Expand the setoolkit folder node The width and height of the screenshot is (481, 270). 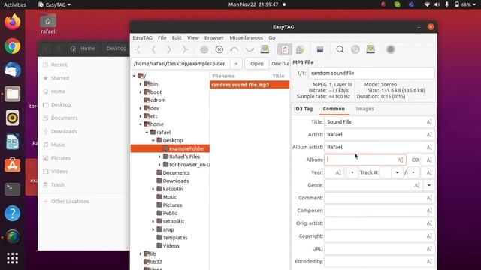click(153, 221)
